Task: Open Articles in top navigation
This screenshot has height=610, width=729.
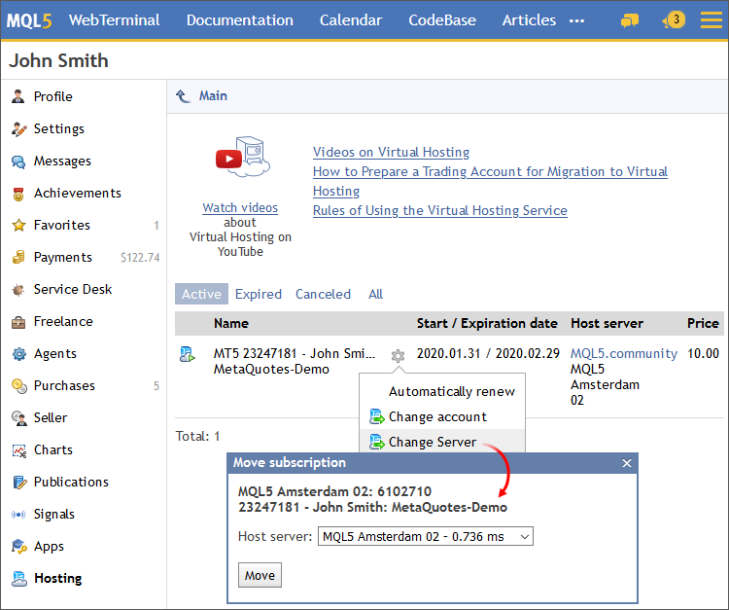Action: point(529,20)
